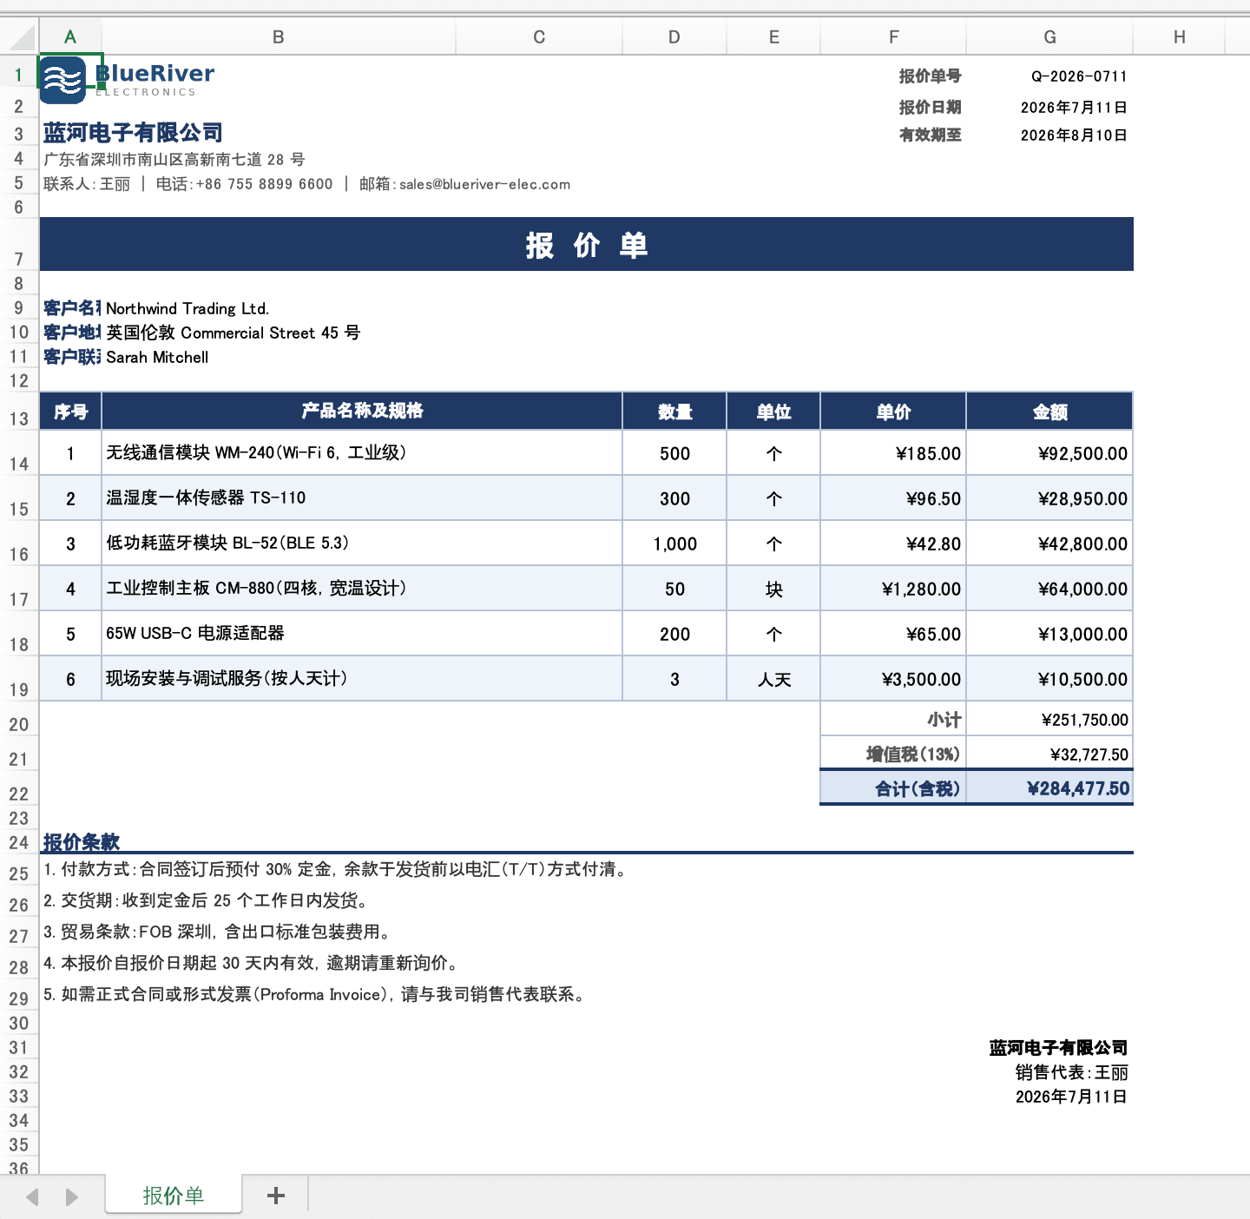The image size is (1250, 1219).
Task: Go to previous sheet with left arrow
Action: coord(33,1196)
